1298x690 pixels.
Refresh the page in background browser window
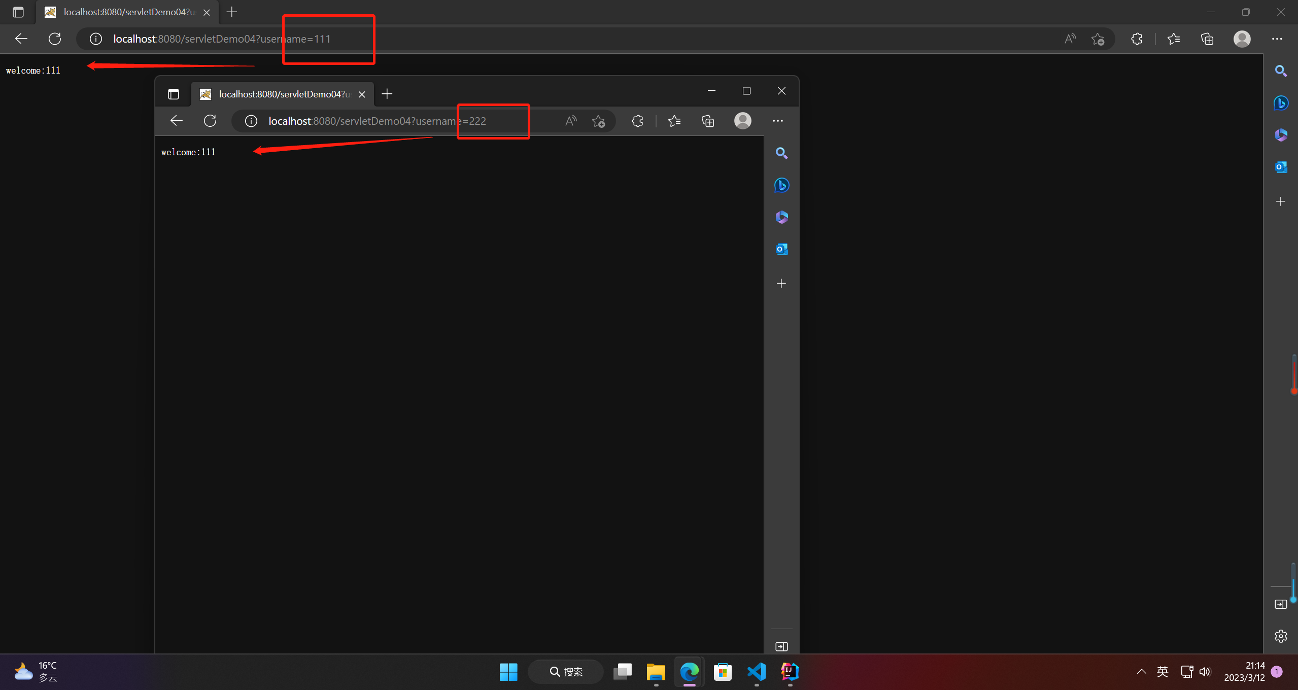click(x=55, y=39)
